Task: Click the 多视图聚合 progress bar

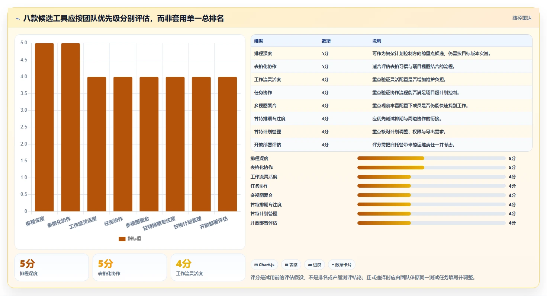Action: click(431, 195)
